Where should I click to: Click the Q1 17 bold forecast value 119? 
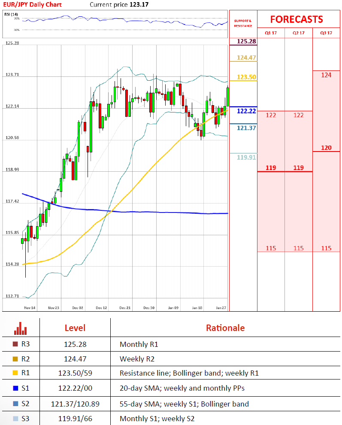[271, 168]
